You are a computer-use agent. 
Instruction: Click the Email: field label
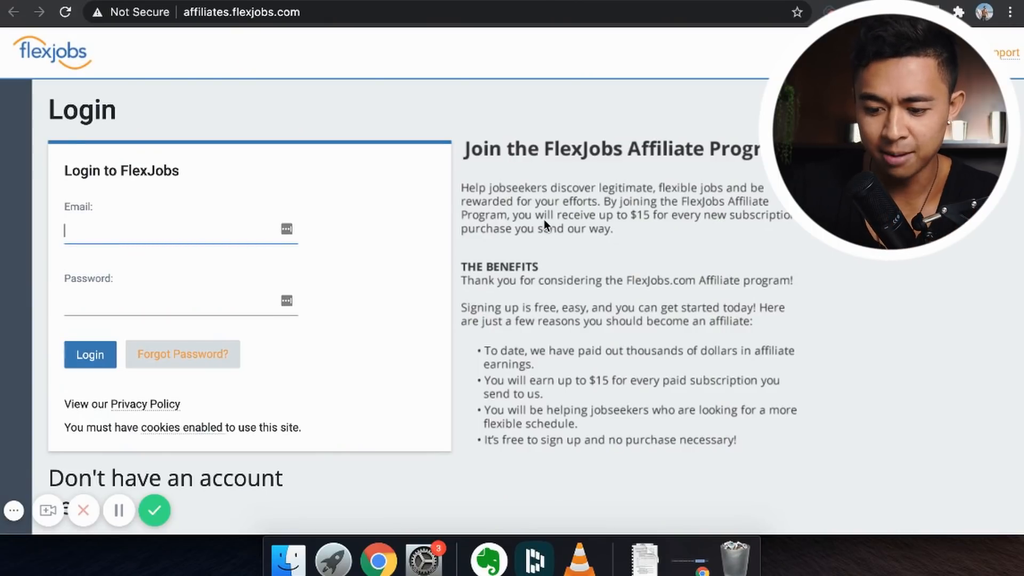(78, 207)
